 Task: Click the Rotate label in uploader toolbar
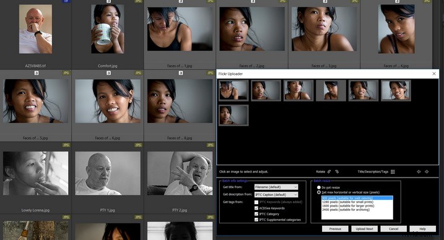[x=321, y=171]
